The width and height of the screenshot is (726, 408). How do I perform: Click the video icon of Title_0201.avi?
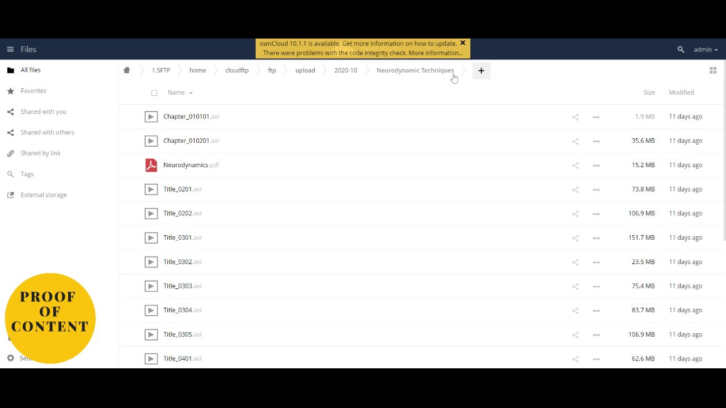coord(151,189)
